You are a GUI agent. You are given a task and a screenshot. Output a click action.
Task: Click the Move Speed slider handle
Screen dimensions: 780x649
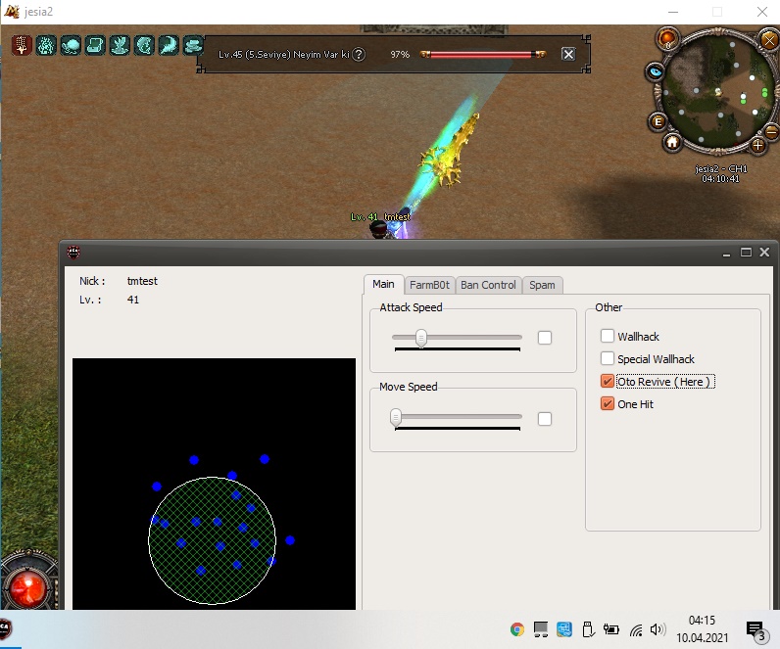point(396,417)
